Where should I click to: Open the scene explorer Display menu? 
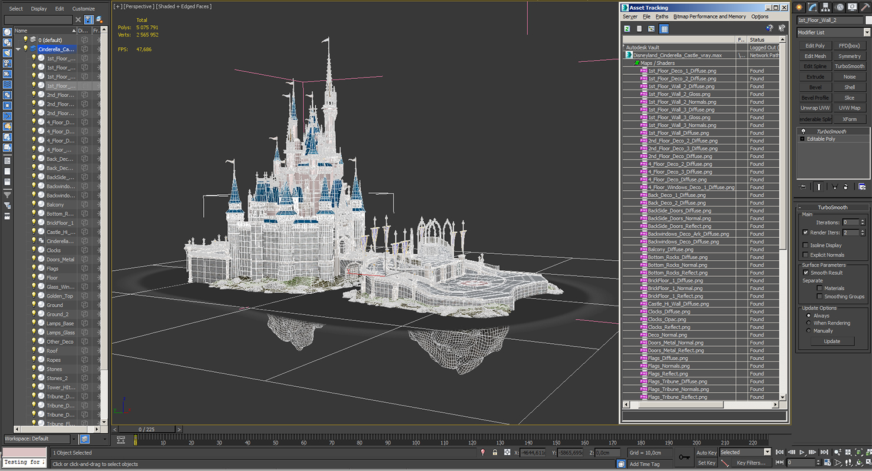(x=39, y=9)
